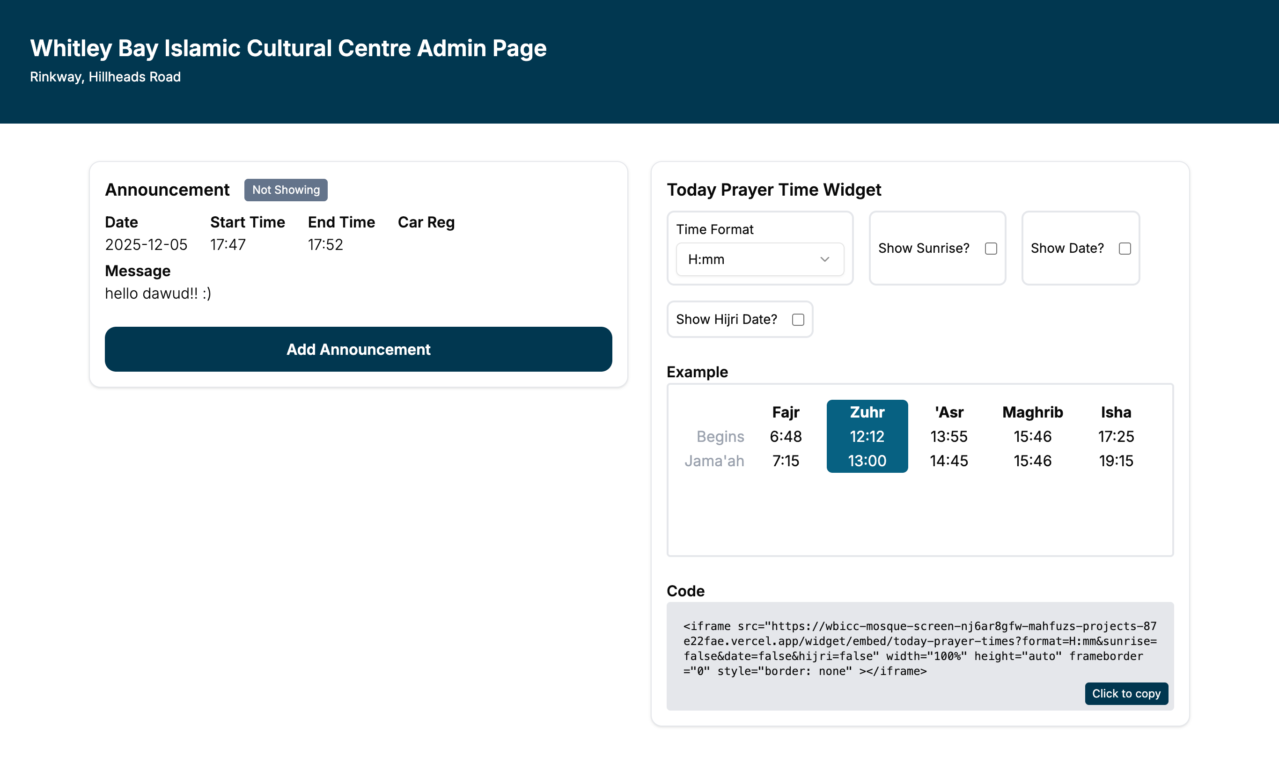Click the announcement date 2025-12-05

click(x=146, y=244)
